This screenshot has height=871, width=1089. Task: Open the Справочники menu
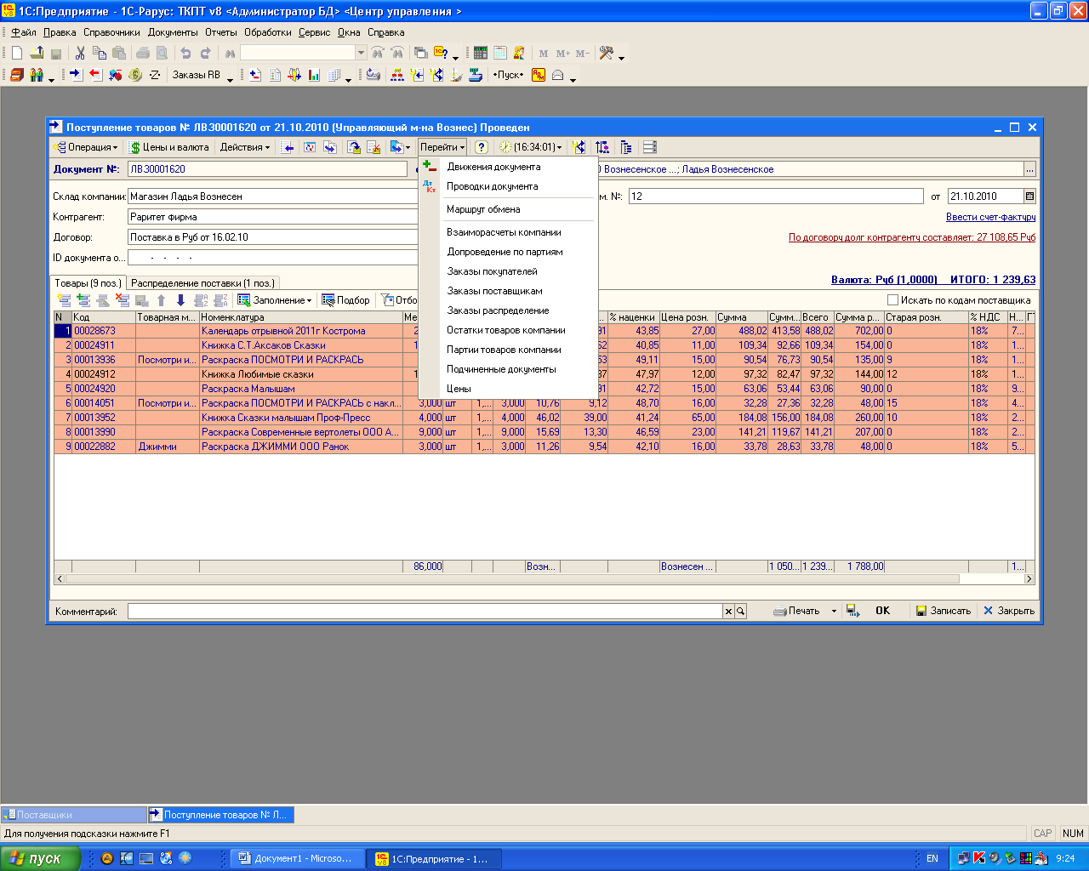coord(111,32)
